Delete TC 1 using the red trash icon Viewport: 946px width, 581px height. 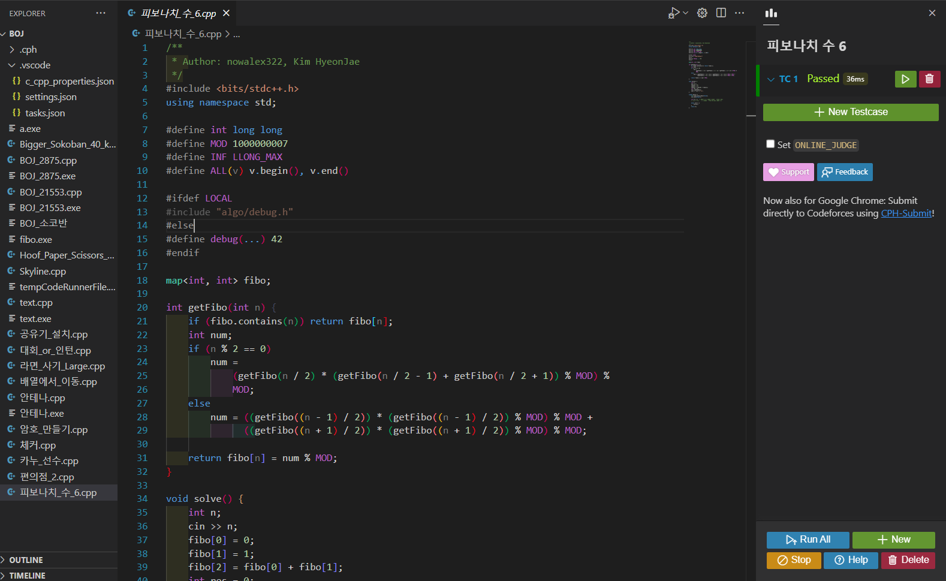click(929, 79)
